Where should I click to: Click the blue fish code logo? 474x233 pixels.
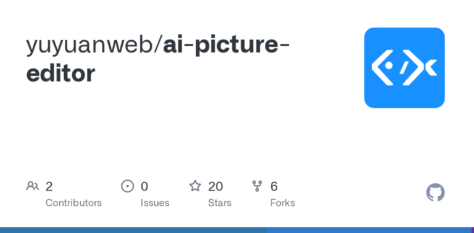pos(404,68)
